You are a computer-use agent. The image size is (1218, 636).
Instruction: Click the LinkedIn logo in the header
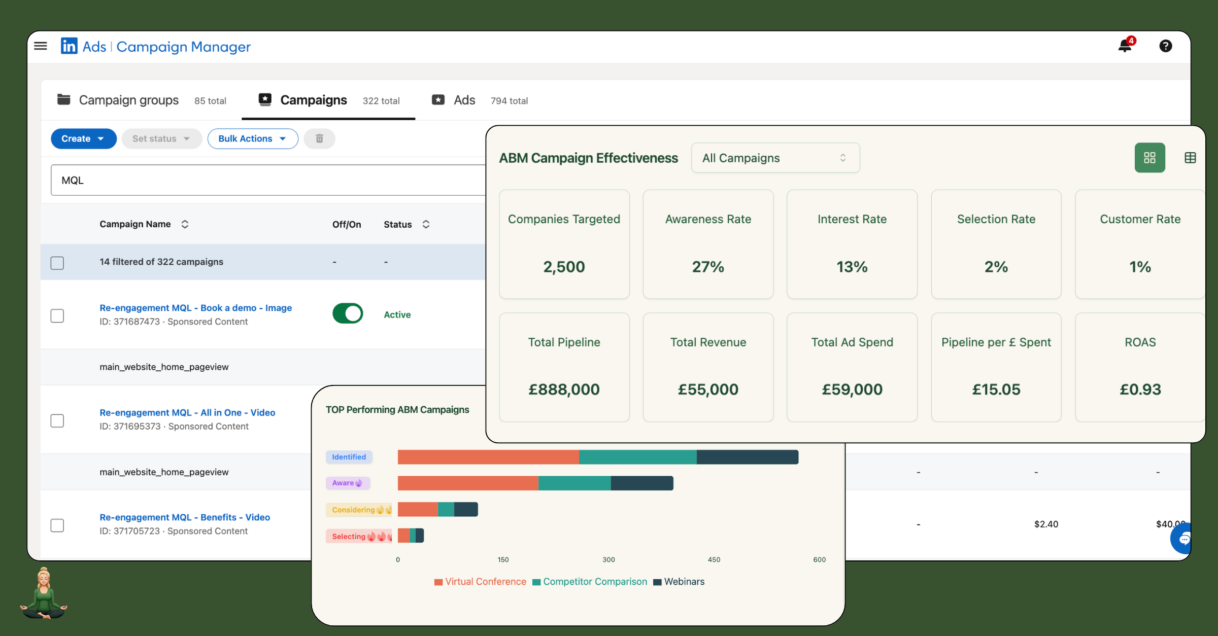69,46
